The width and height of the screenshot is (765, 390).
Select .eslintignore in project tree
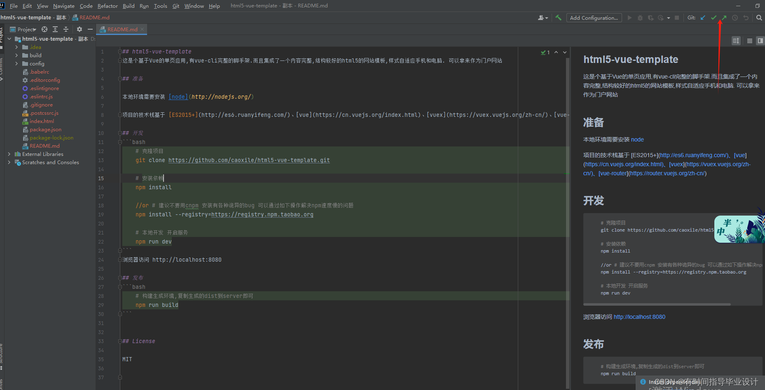44,88
